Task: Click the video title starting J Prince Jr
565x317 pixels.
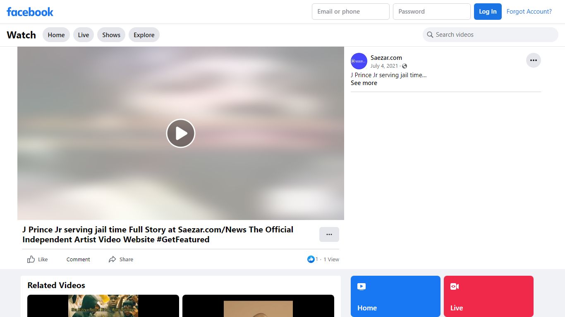Action: pyautogui.click(x=158, y=234)
